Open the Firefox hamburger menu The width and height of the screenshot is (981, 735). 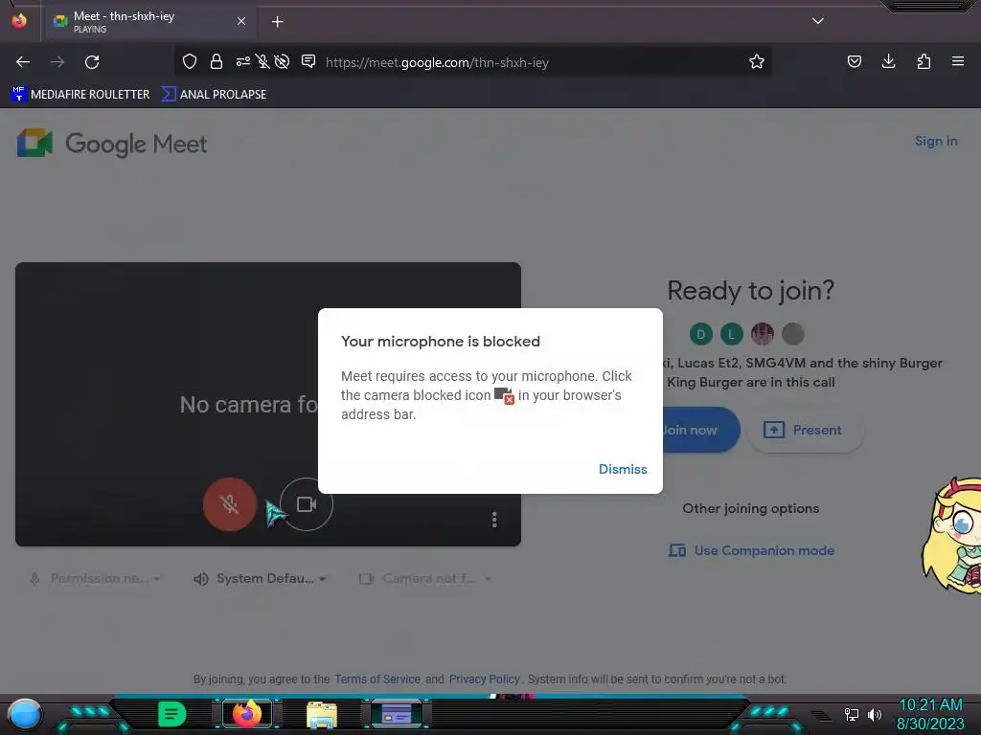[958, 61]
